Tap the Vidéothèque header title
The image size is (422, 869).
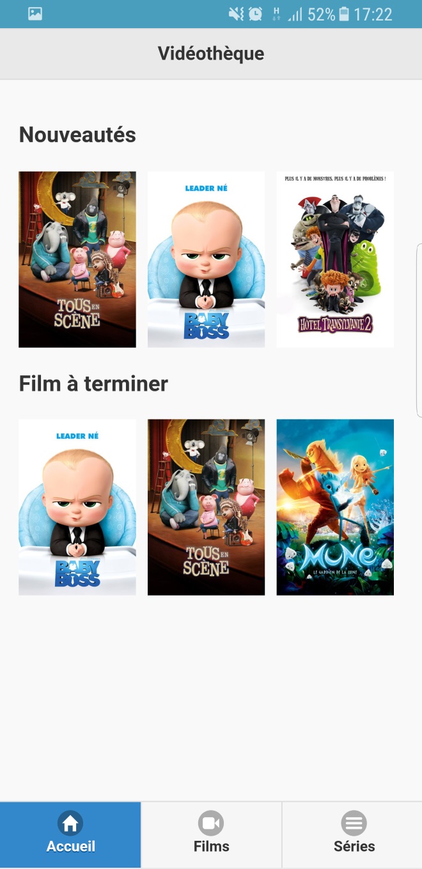[211, 53]
